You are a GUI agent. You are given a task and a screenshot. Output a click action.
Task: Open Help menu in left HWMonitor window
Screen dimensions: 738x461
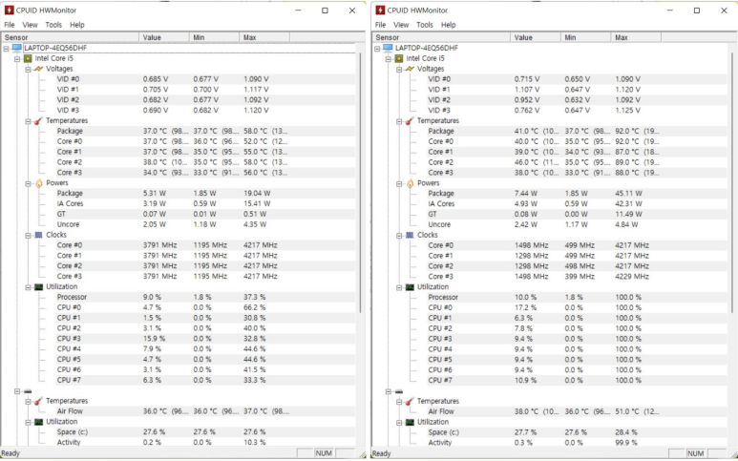tap(77, 25)
